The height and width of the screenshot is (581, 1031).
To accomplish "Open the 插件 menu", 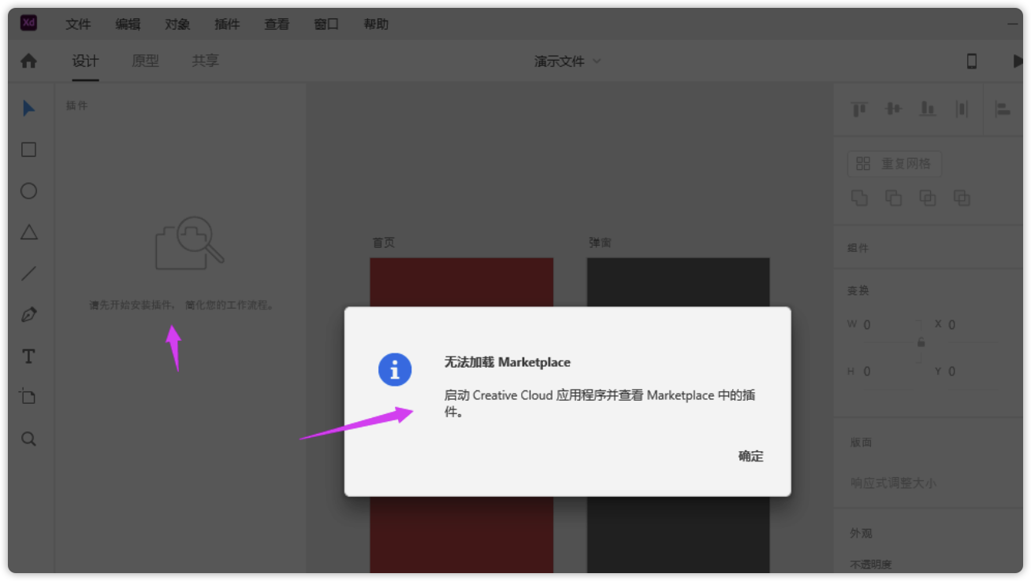I will tap(227, 24).
